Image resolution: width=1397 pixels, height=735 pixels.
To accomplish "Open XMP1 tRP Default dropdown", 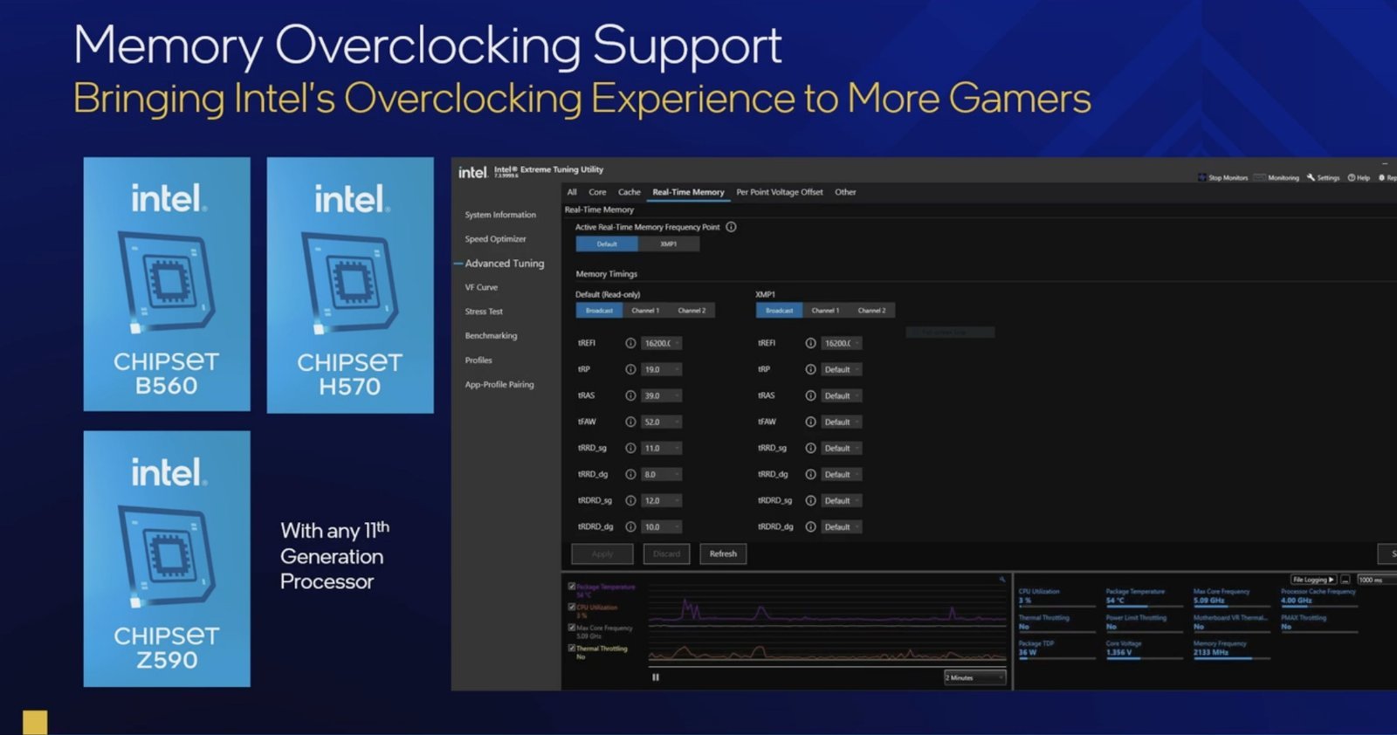I will pyautogui.click(x=842, y=369).
